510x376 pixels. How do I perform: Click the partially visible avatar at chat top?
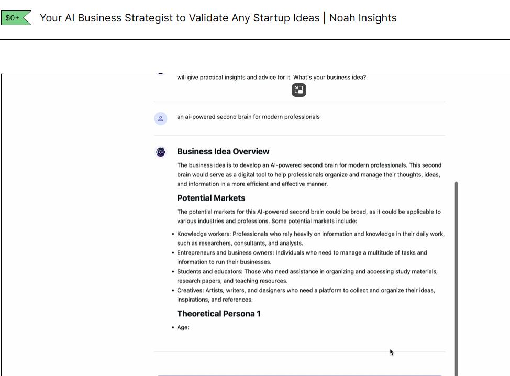[160, 73]
